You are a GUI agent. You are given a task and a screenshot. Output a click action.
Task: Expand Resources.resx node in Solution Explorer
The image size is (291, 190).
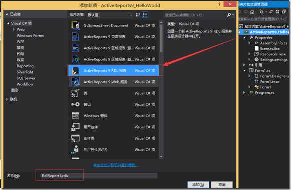[249, 54]
